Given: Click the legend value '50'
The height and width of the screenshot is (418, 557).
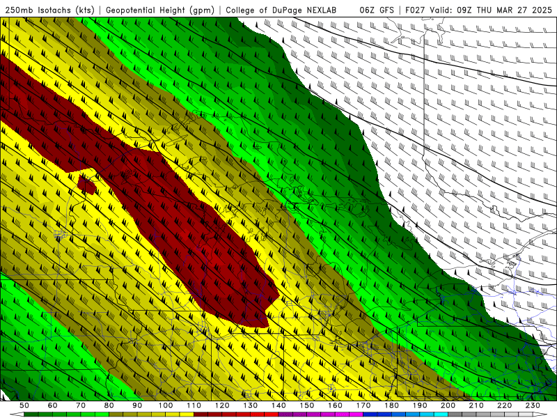Looking at the screenshot, I should [x=24, y=405].
